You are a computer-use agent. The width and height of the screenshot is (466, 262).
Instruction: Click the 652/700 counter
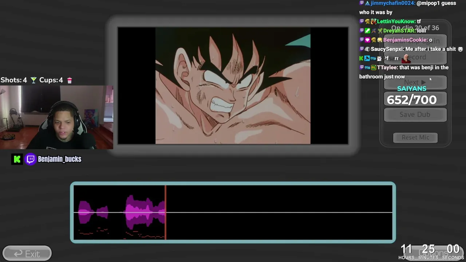click(x=412, y=100)
